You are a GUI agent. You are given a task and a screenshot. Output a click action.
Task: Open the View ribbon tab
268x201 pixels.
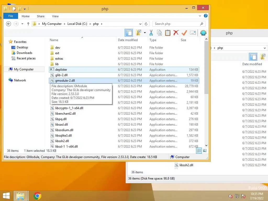55,16
